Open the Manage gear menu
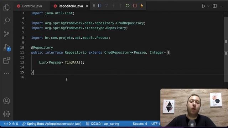Screen dimensions: 228x128 point(6,114)
